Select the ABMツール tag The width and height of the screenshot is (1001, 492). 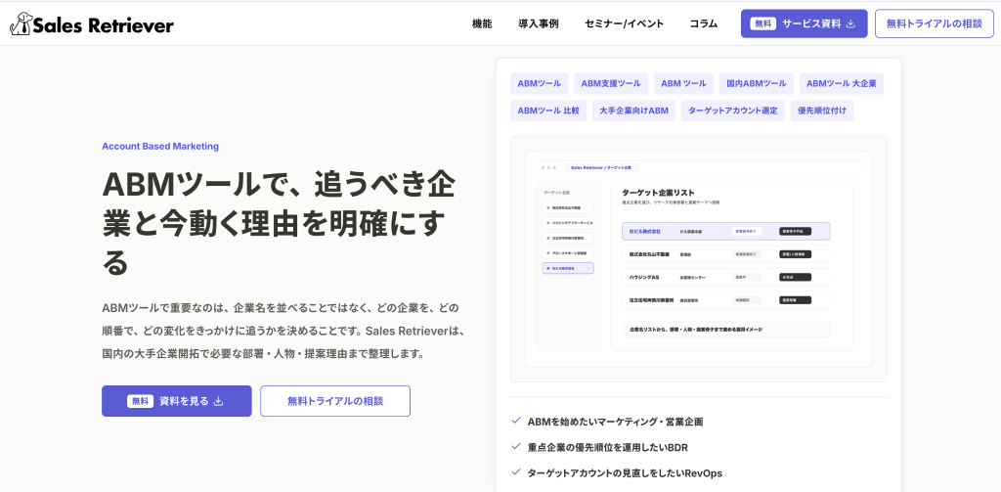click(540, 84)
